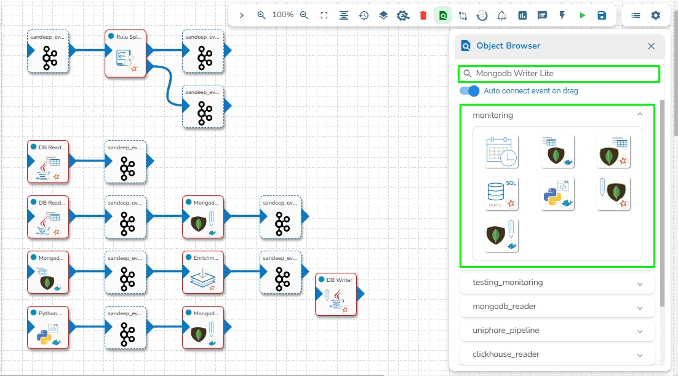678x376 pixels.
Task: Toggle the Object Browser toolbar button
Action: click(x=442, y=15)
